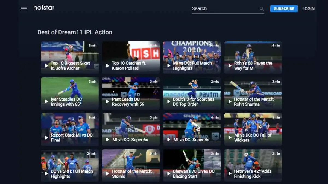Open the LOGIN link

point(308,8)
